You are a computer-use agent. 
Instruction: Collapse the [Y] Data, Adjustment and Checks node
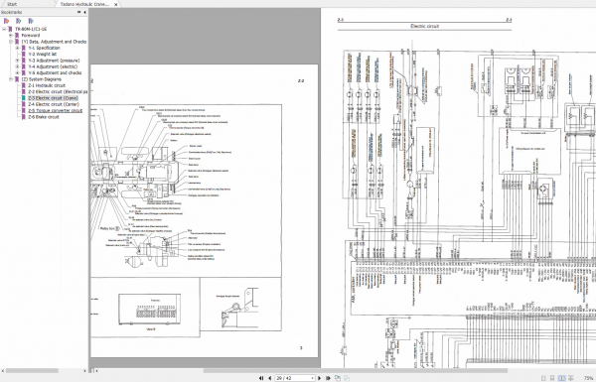(11, 42)
